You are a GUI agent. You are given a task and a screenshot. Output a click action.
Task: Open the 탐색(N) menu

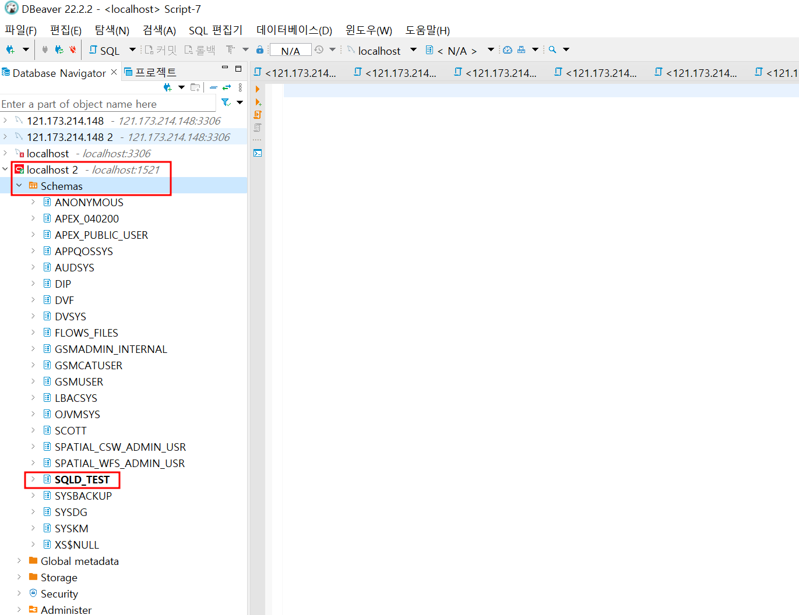pos(112,30)
